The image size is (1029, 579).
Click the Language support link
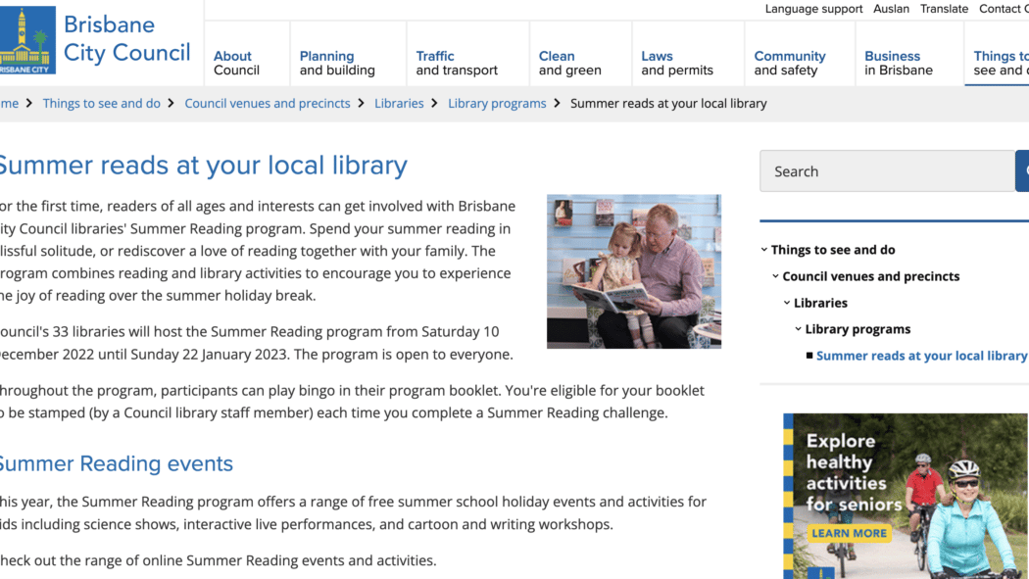813,9
